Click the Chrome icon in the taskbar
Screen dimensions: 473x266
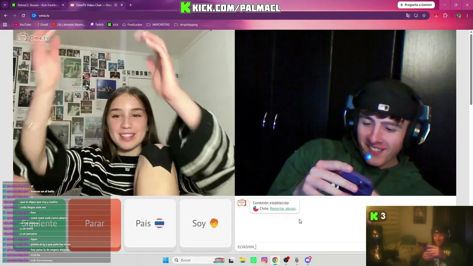[275, 260]
